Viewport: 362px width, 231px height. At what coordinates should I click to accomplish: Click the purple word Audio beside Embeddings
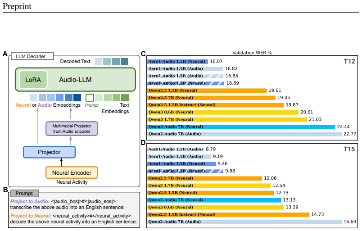coord(45,105)
